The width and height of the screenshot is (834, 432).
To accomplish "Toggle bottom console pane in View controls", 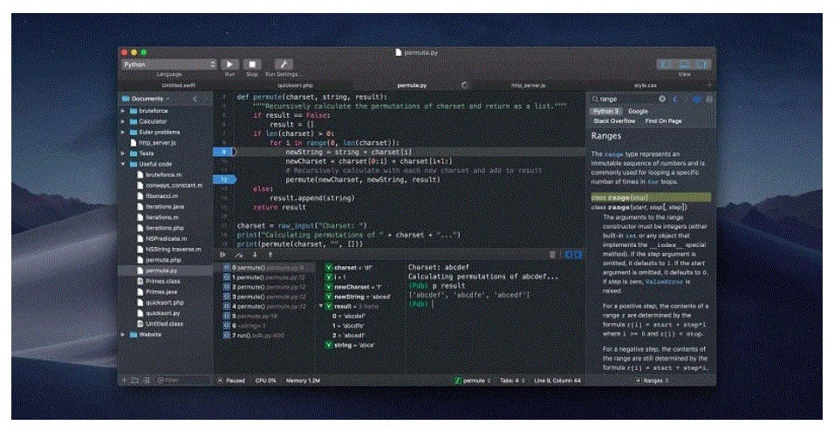I will [683, 65].
